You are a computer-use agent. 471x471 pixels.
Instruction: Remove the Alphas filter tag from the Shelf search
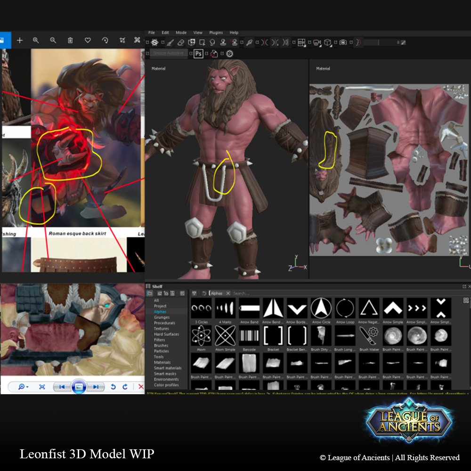[x=228, y=293]
